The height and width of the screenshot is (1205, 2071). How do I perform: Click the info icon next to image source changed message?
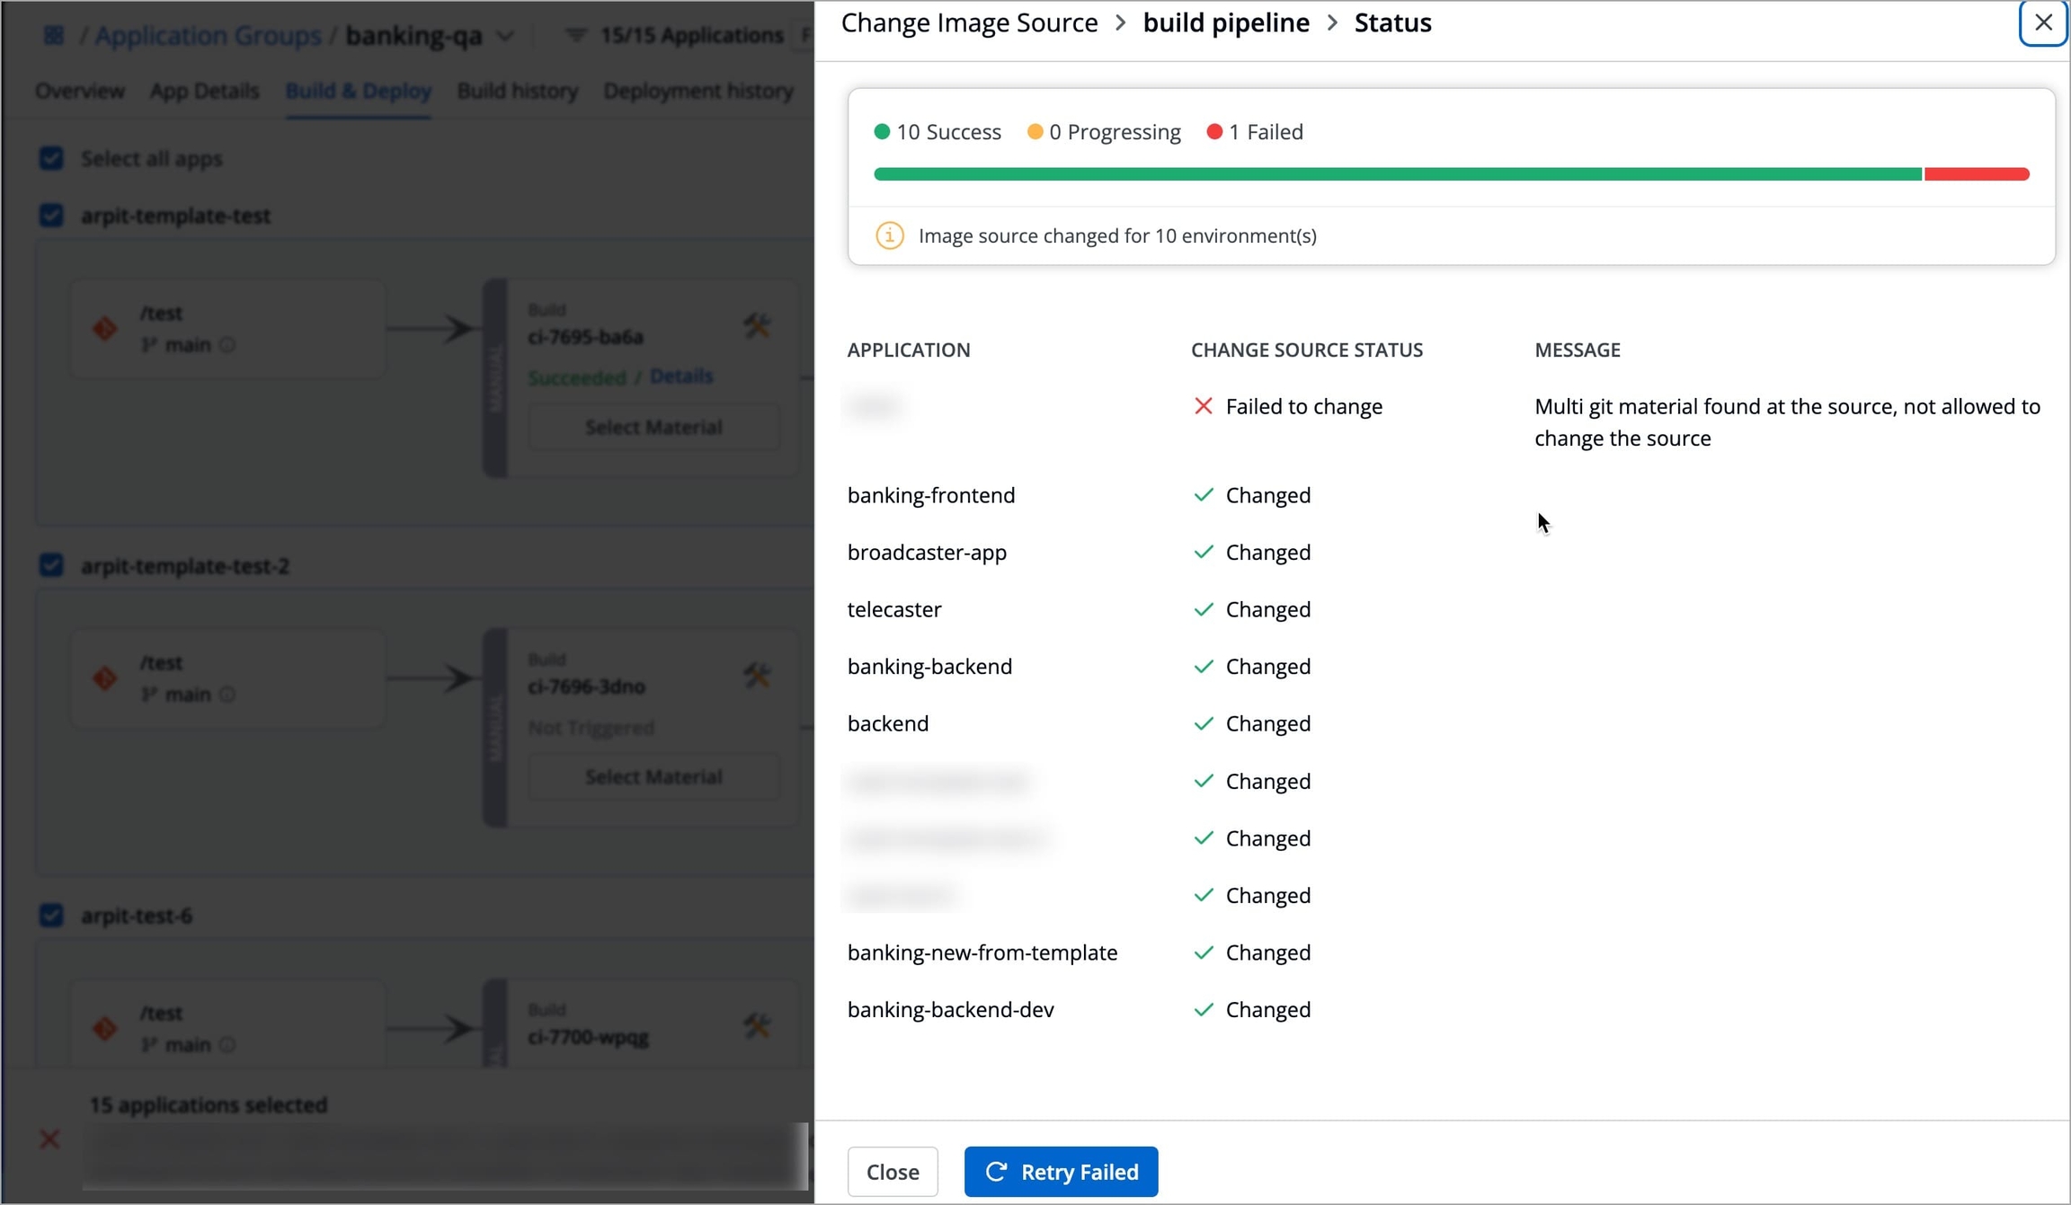click(x=889, y=235)
